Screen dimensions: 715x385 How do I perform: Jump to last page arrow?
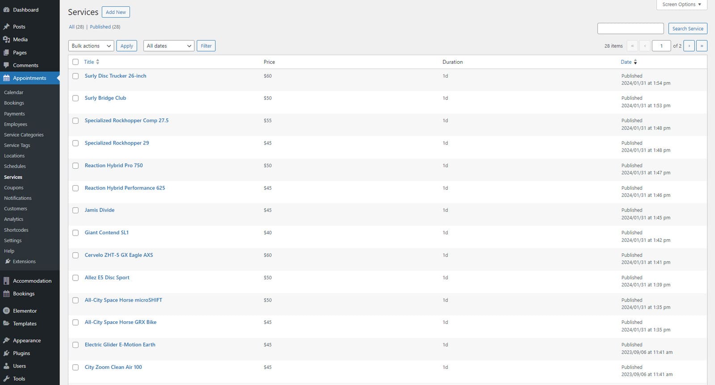pos(702,46)
